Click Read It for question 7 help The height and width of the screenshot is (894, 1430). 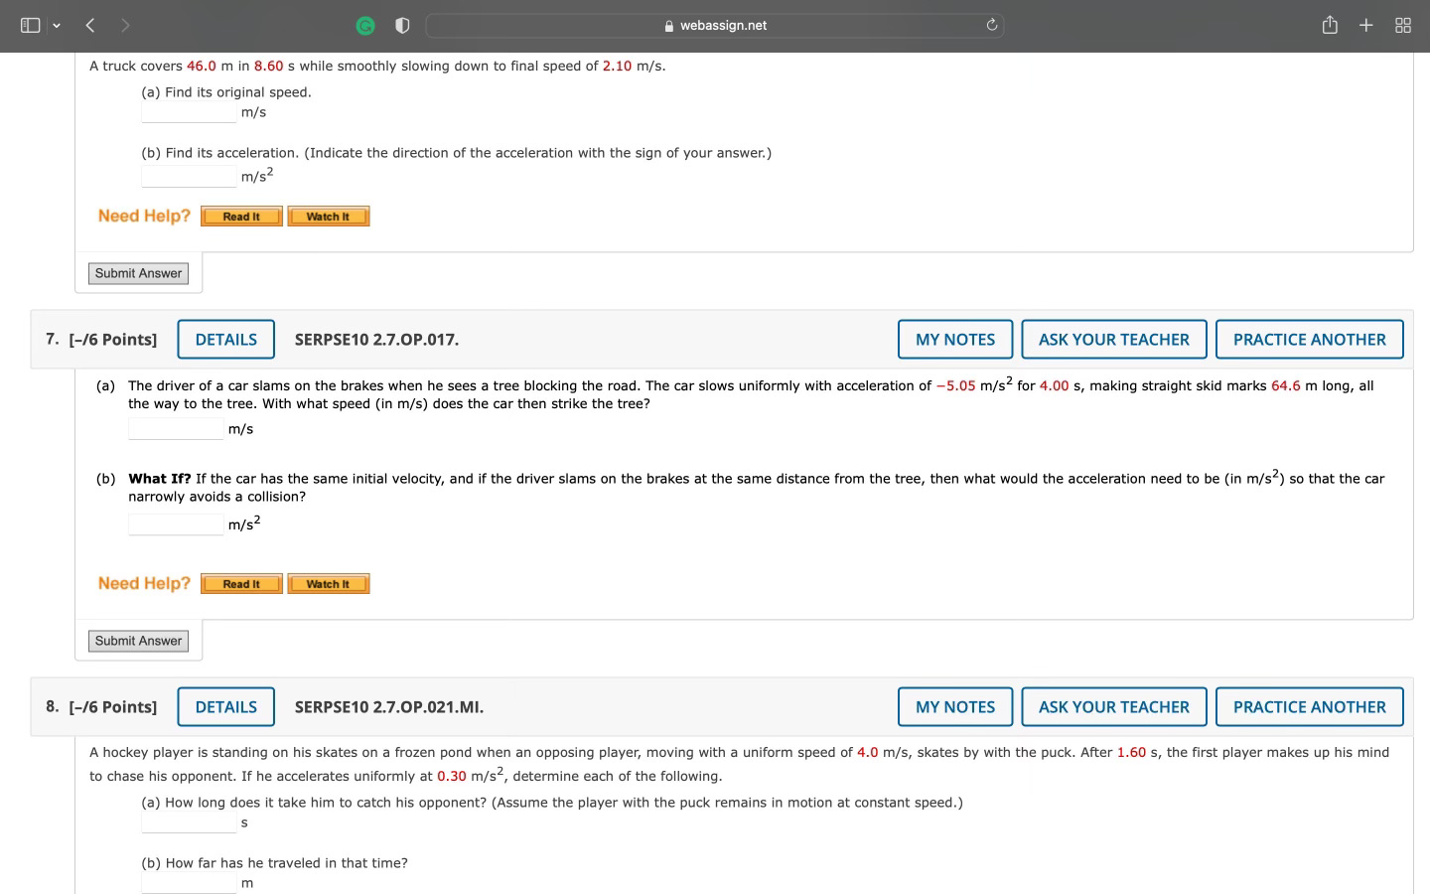240,583
